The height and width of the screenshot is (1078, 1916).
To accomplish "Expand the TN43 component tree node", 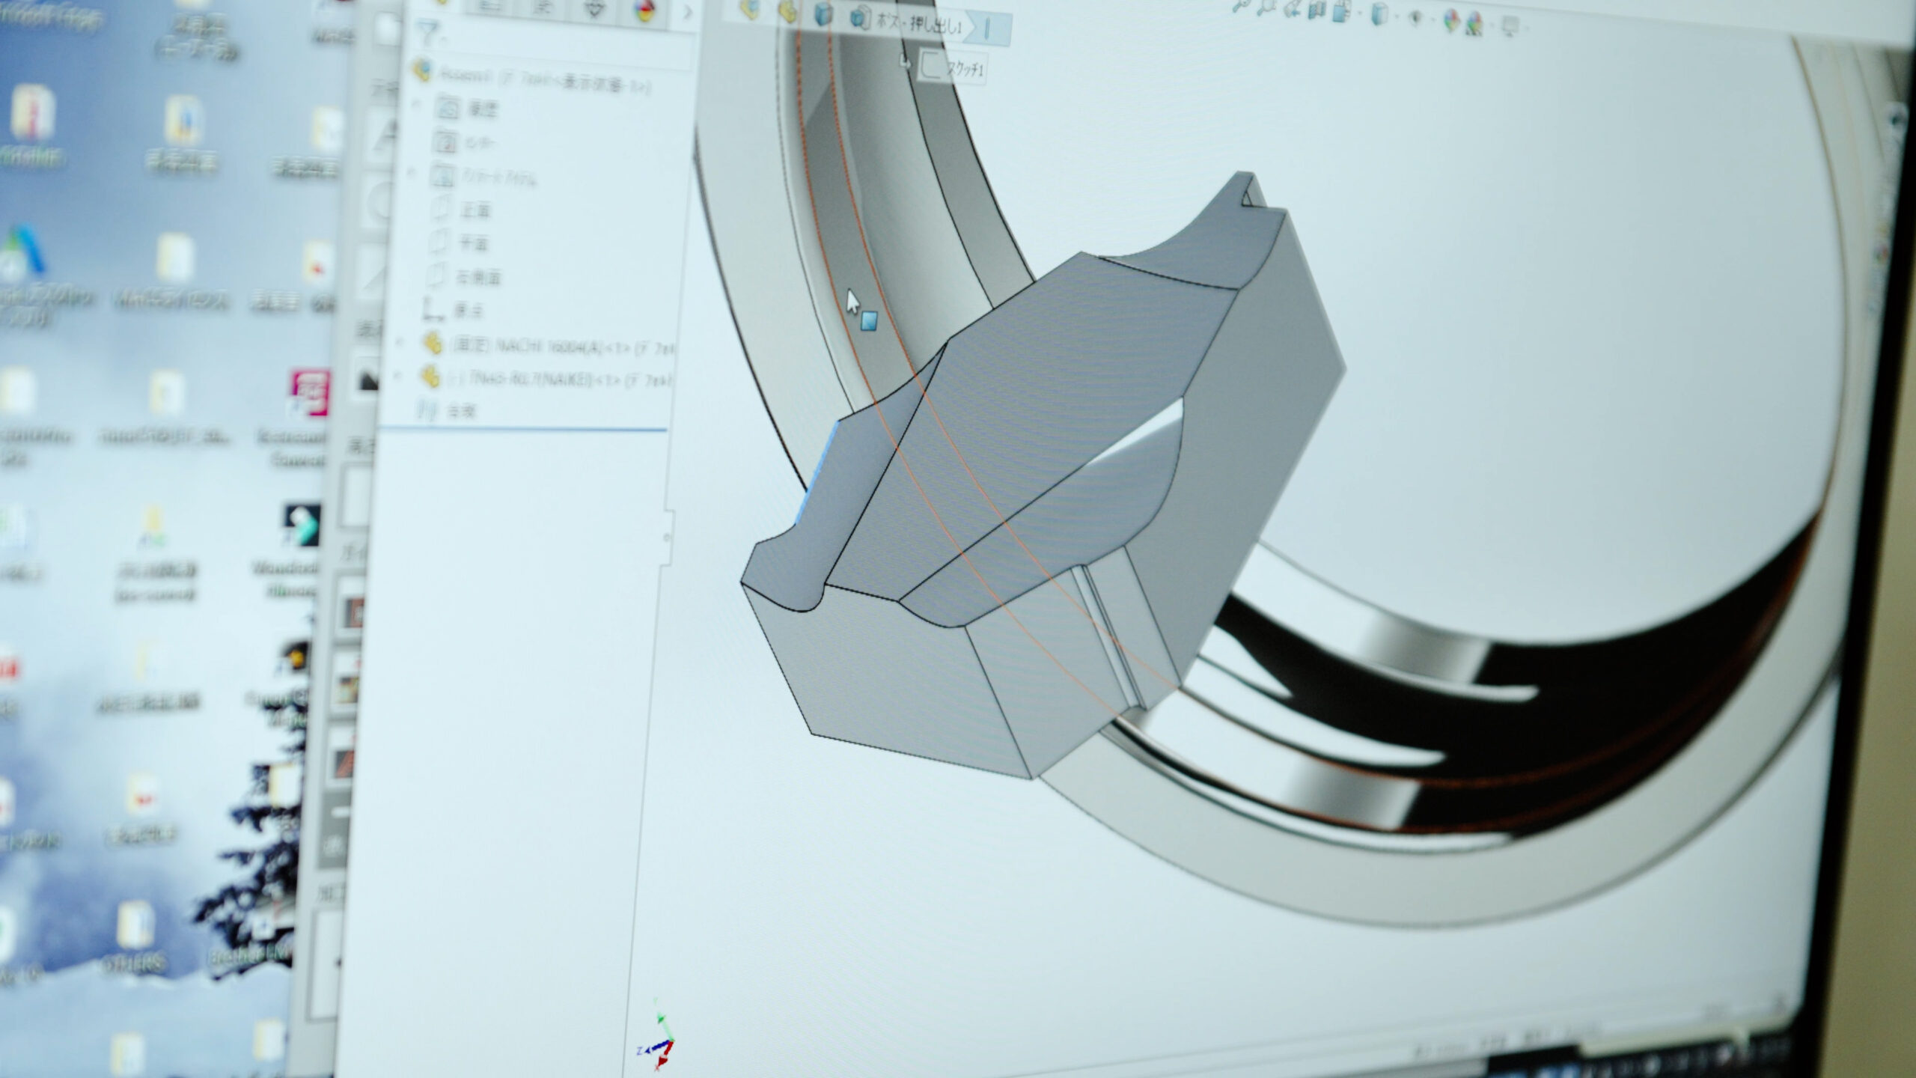I will click(399, 377).
